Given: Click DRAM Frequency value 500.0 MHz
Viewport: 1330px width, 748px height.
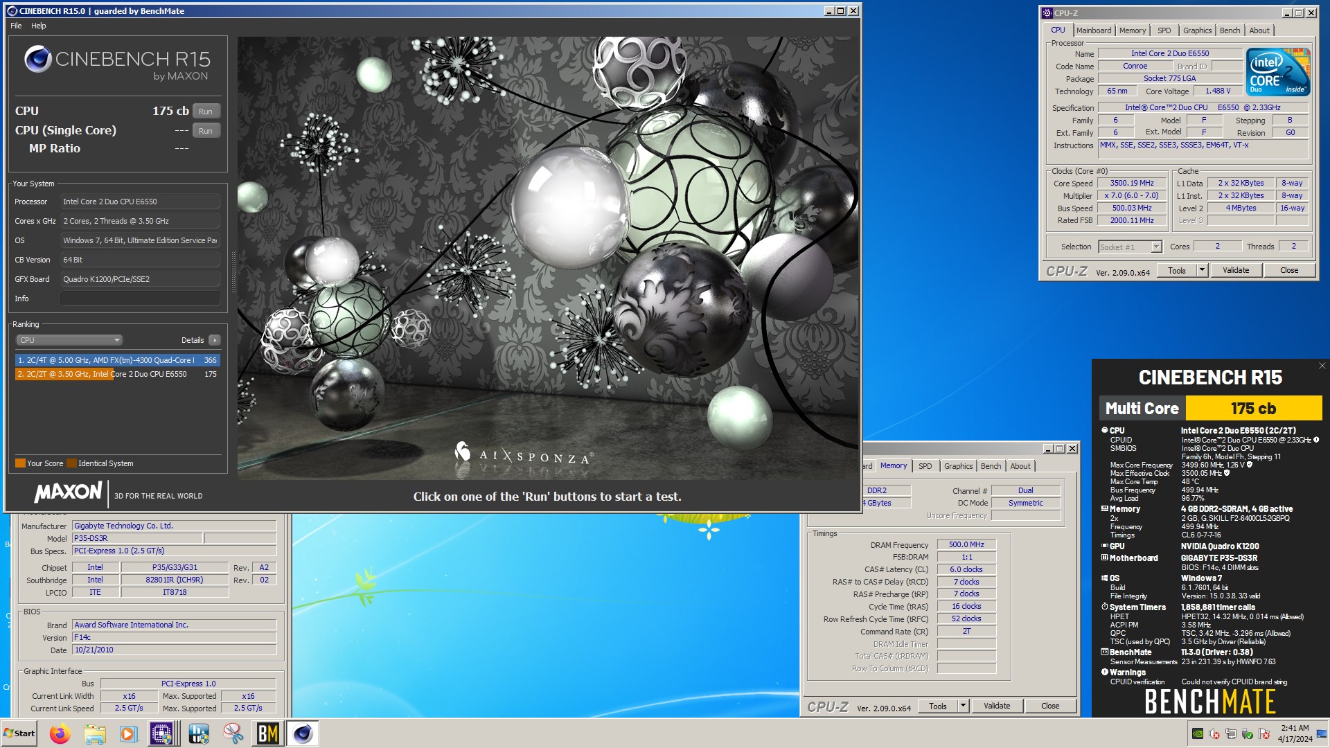Looking at the screenshot, I should (966, 545).
